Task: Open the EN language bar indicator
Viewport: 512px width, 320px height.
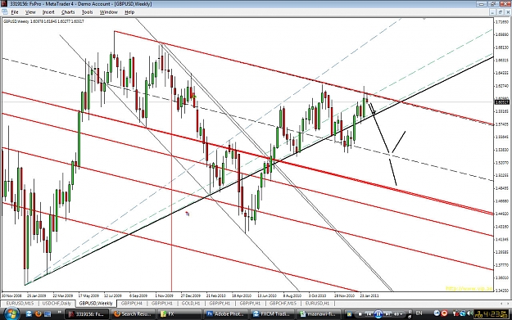Action: pyautogui.click(x=419, y=313)
